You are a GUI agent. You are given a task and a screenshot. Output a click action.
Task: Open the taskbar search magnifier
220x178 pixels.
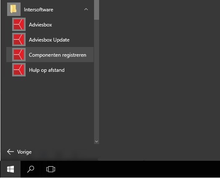point(31,169)
